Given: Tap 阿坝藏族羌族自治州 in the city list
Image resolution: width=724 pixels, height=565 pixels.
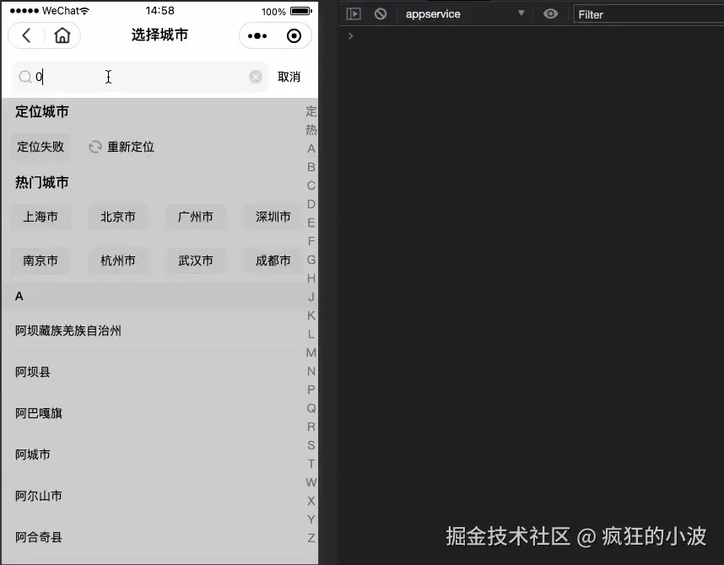Looking at the screenshot, I should 68,331.
